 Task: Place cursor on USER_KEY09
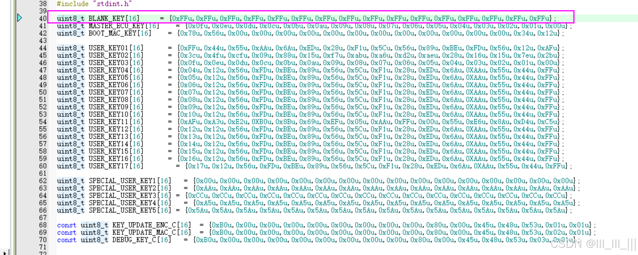coord(108,107)
